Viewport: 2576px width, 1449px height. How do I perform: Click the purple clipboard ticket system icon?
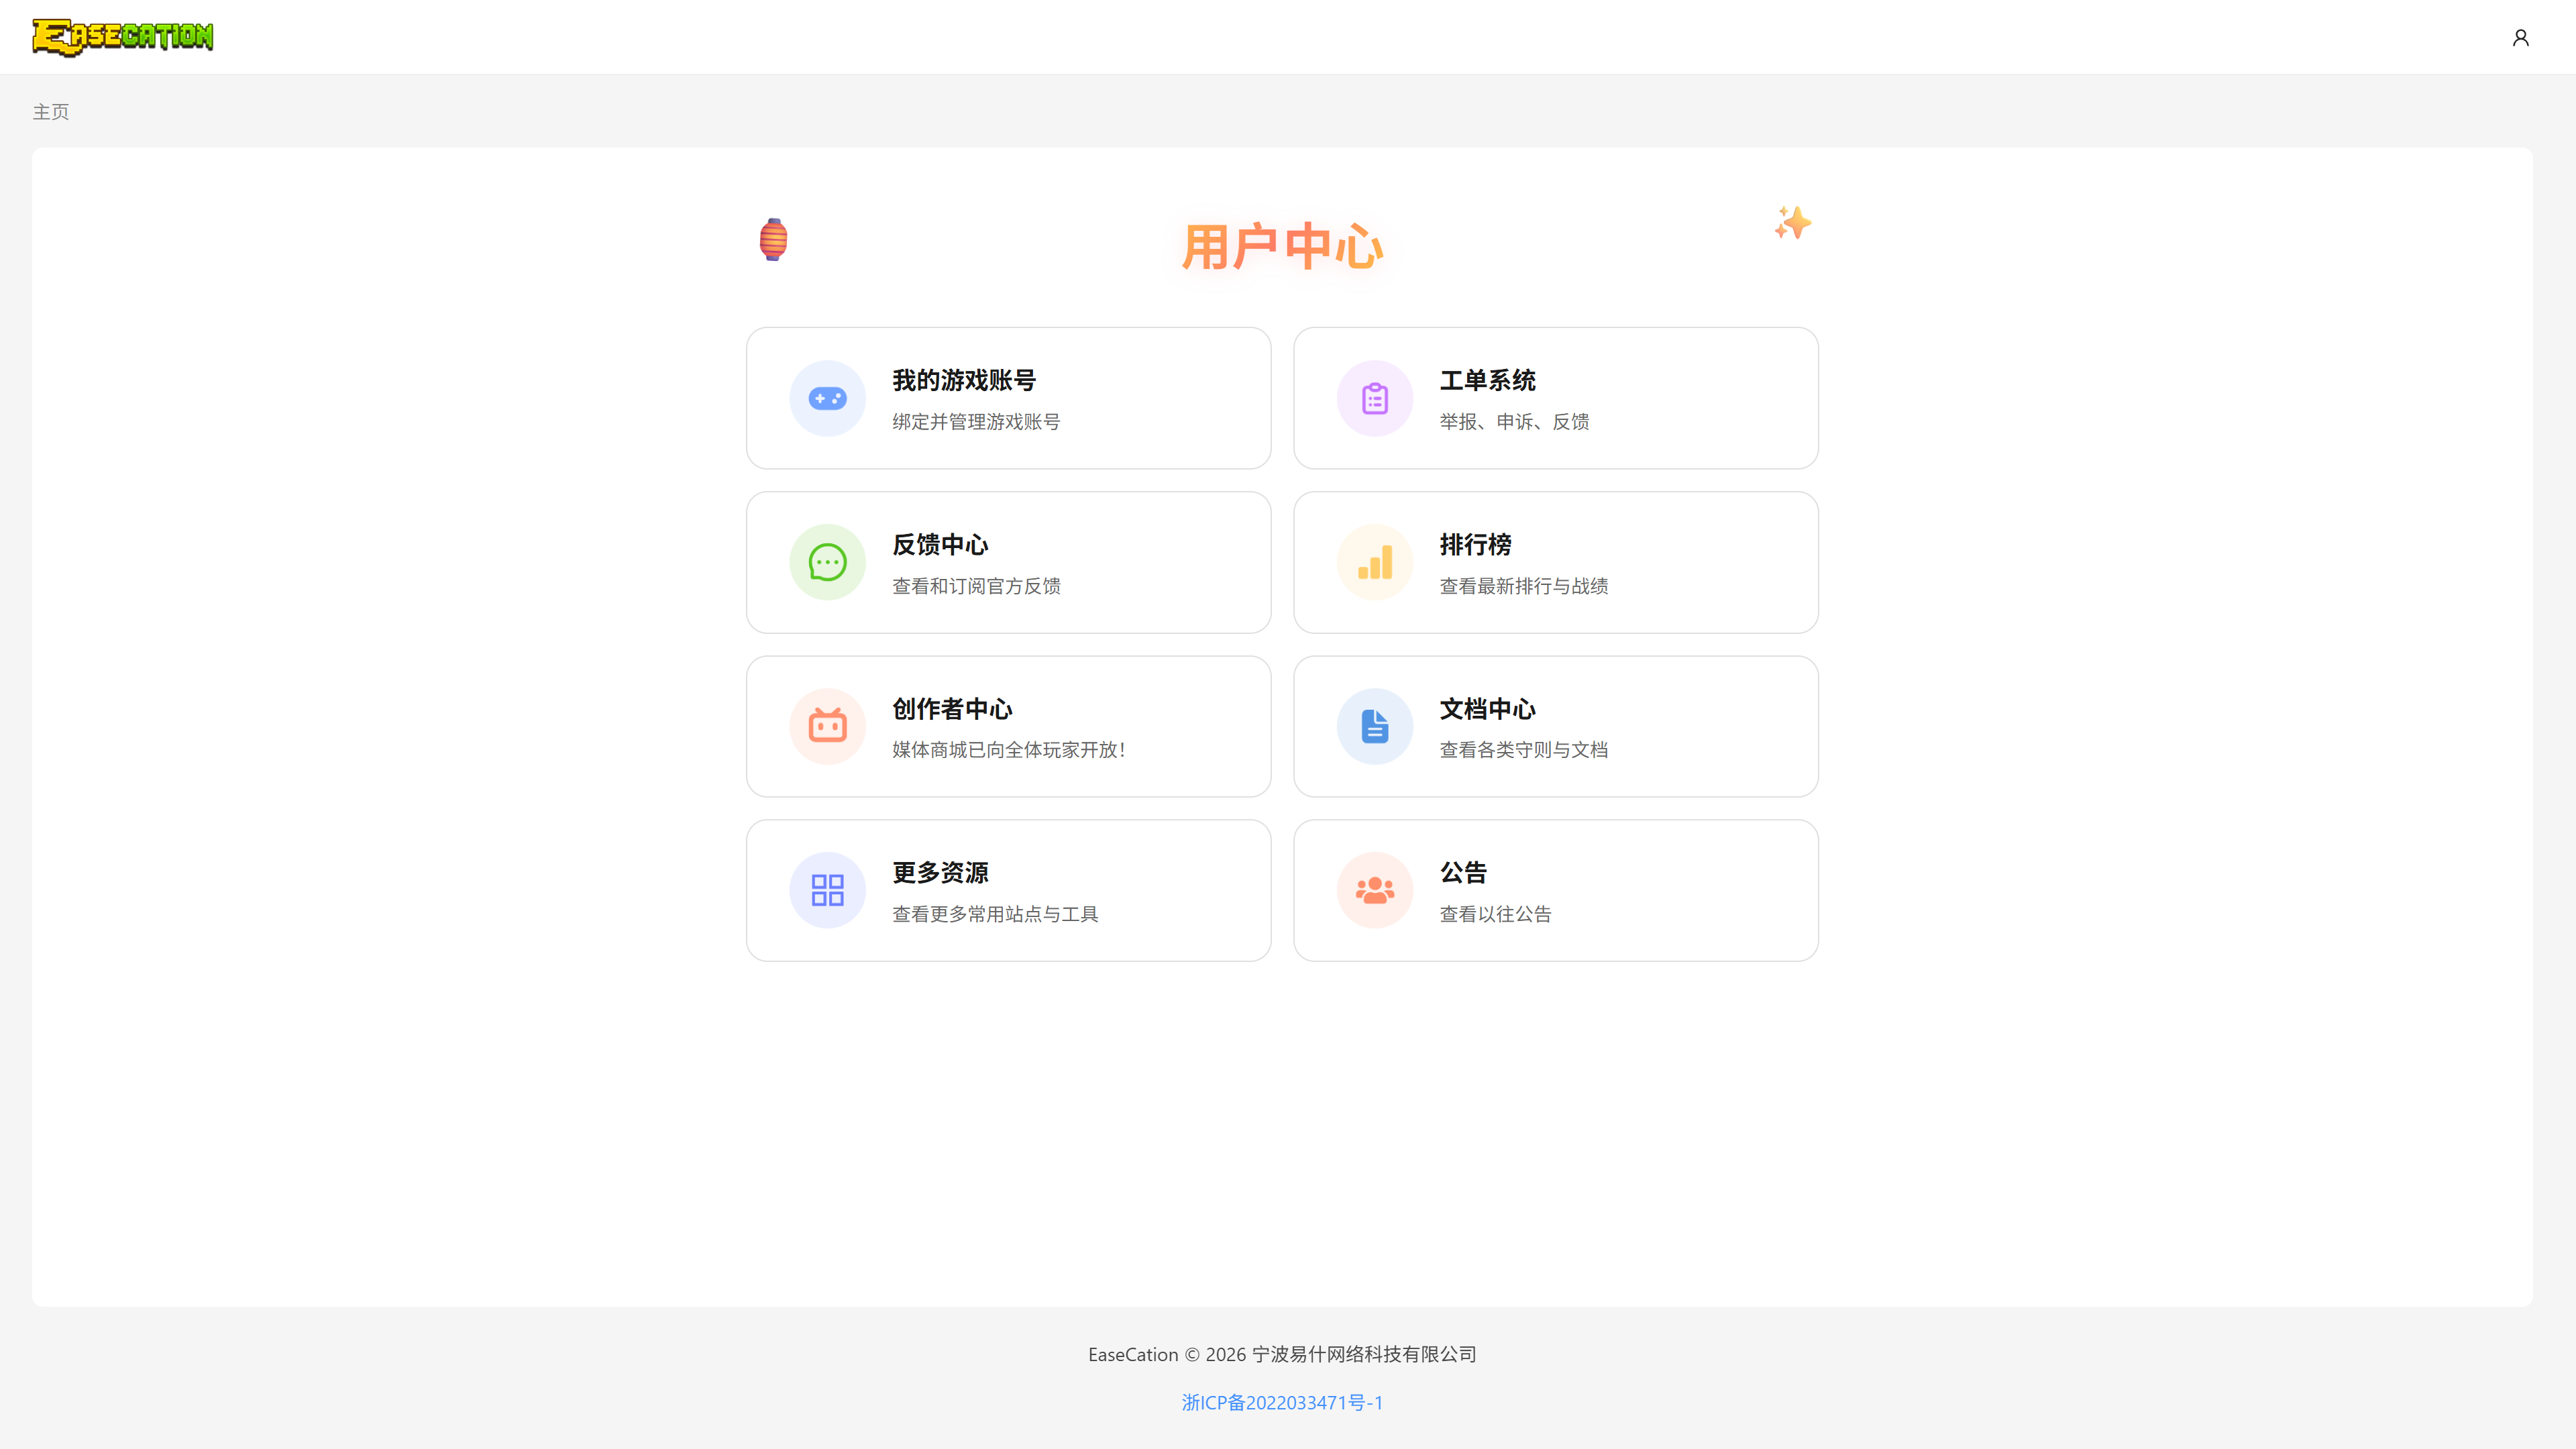(x=1374, y=398)
